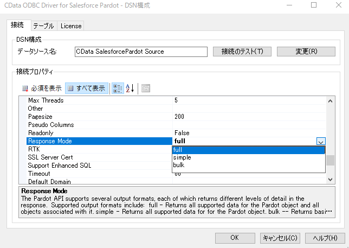The height and width of the screenshot is (248, 349).
Task: Select the full option in dropdown
Action: tap(249, 150)
